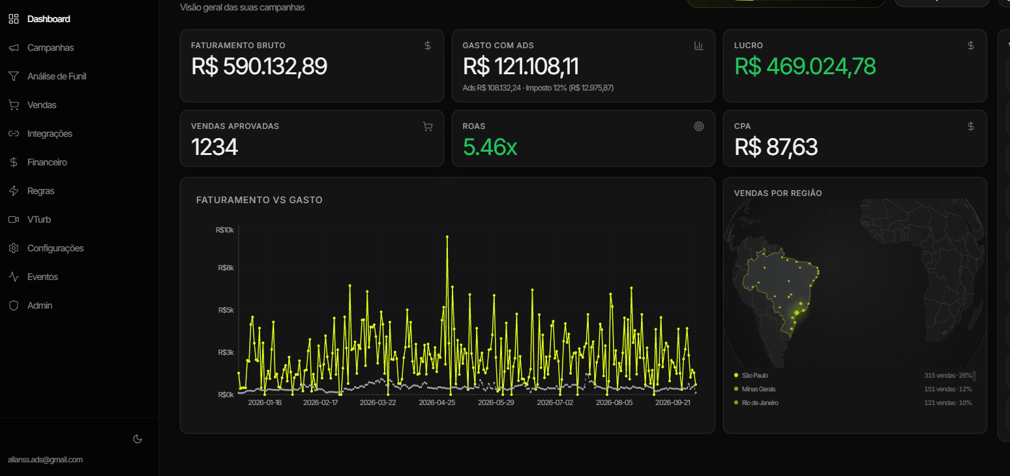This screenshot has height=476, width=1010.
Task: Click the 315 vendas · 26% value
Action: pos(947,376)
